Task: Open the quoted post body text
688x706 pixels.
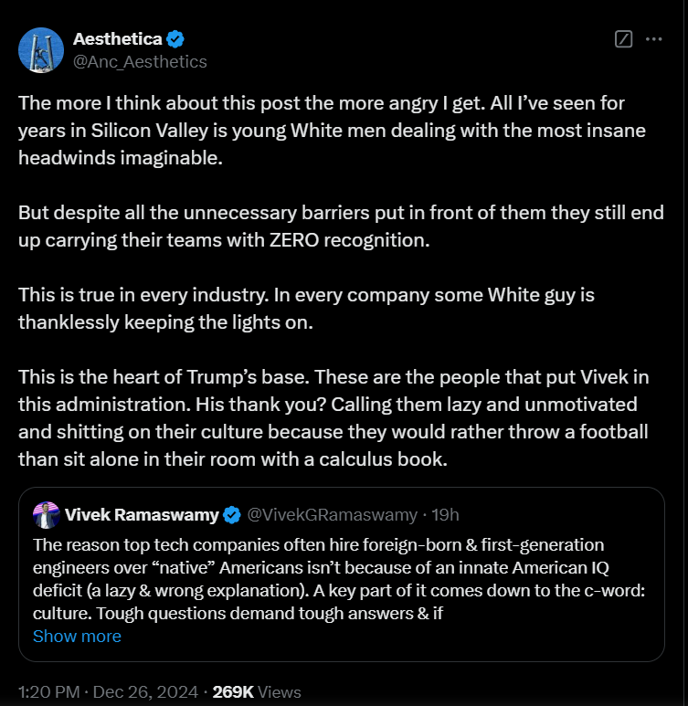Action: (338, 579)
